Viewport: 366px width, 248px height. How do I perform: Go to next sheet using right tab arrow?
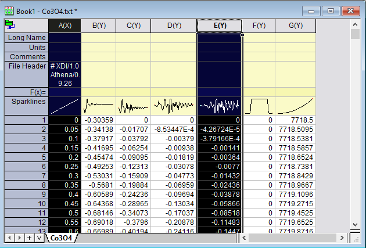point(19,238)
